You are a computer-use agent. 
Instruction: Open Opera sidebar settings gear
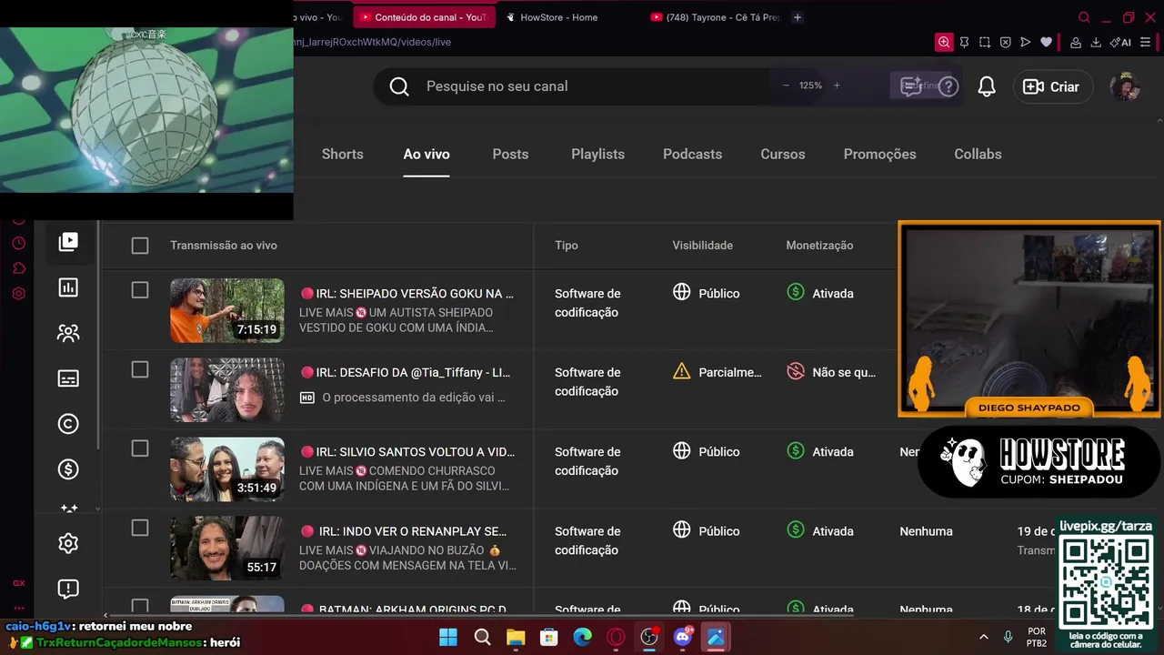click(18, 294)
